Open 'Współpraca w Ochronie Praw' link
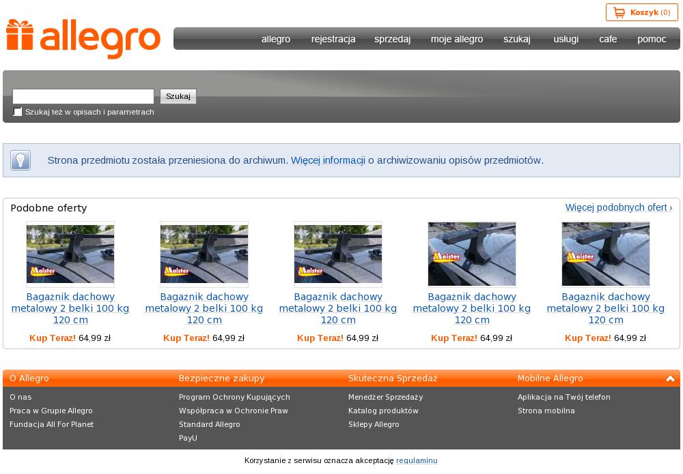The image size is (683, 474). 234,411
